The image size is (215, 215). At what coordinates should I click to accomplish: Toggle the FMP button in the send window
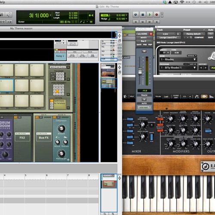click(x=150, y=45)
